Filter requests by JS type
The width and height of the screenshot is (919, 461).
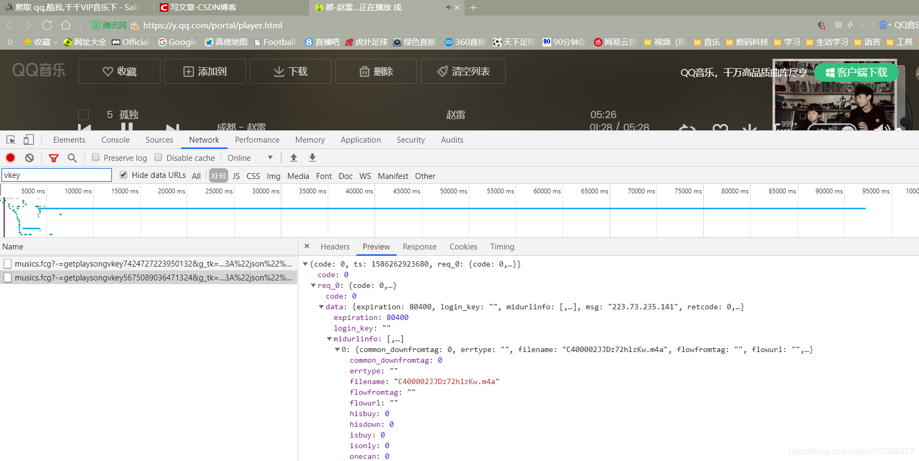click(236, 176)
